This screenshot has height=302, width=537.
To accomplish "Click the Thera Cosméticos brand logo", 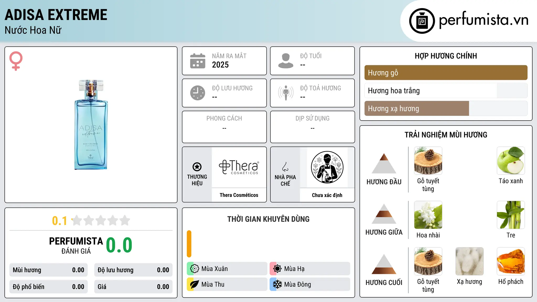I will pyautogui.click(x=239, y=167).
